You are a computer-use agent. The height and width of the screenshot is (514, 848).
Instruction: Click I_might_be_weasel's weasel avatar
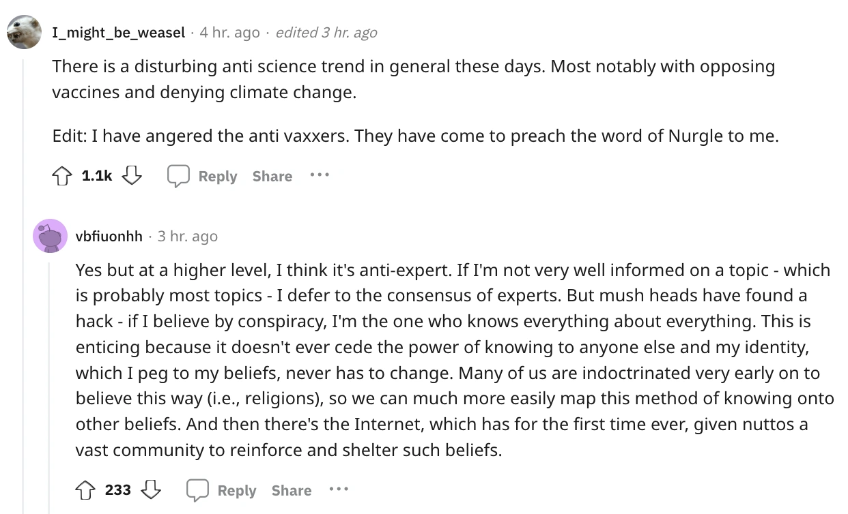click(x=24, y=32)
